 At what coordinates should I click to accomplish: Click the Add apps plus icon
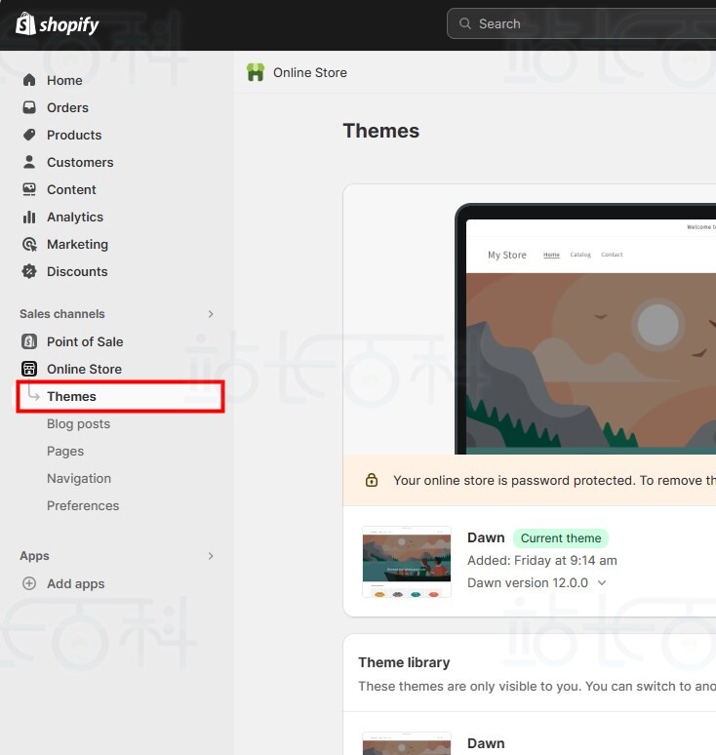[29, 583]
